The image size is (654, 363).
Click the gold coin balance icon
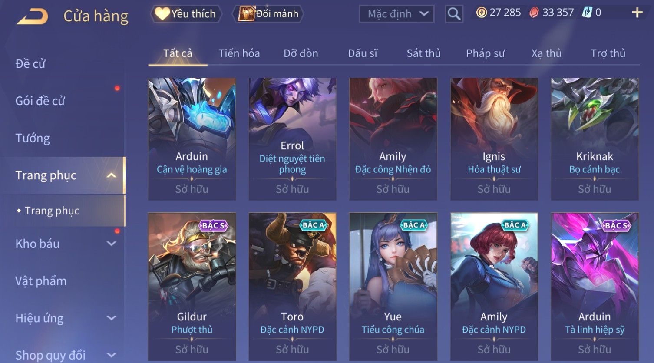(482, 13)
